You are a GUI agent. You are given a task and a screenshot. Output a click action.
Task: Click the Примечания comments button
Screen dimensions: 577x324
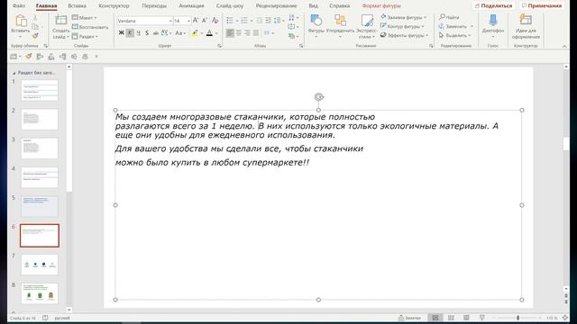tap(542, 6)
